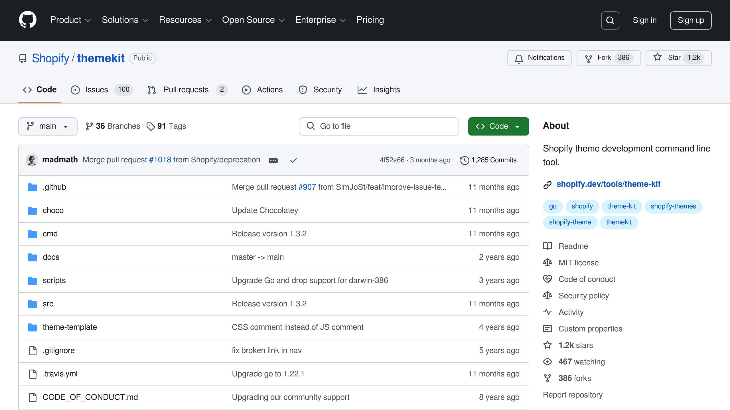Screen dimensions: 730x410
Task: Click the theme-template folder icon
Action: (33, 327)
